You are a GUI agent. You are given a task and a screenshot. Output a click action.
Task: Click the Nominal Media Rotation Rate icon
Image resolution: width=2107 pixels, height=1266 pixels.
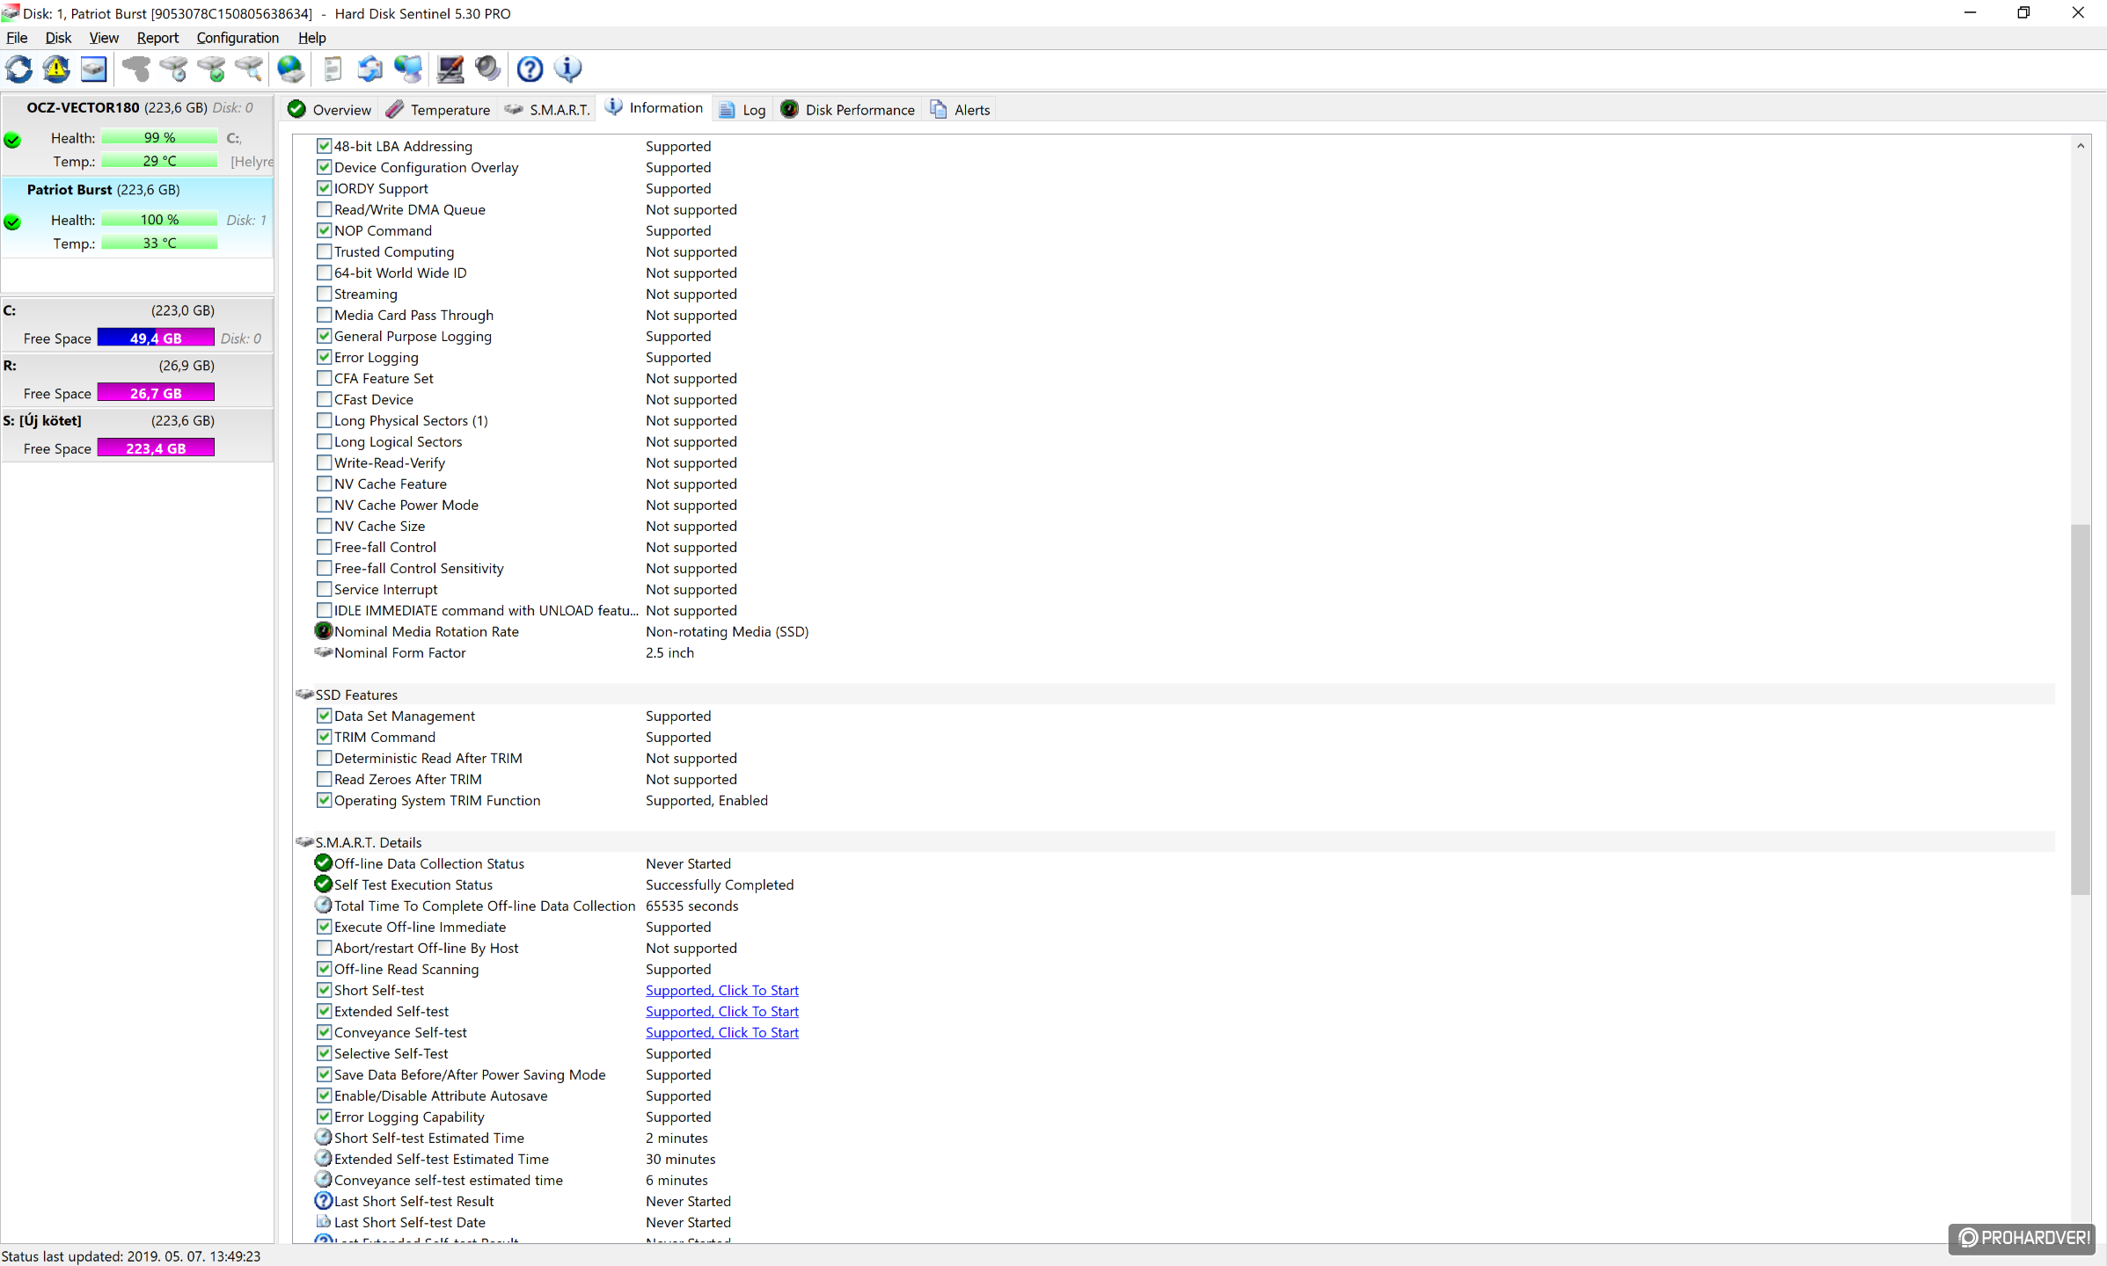click(x=324, y=630)
